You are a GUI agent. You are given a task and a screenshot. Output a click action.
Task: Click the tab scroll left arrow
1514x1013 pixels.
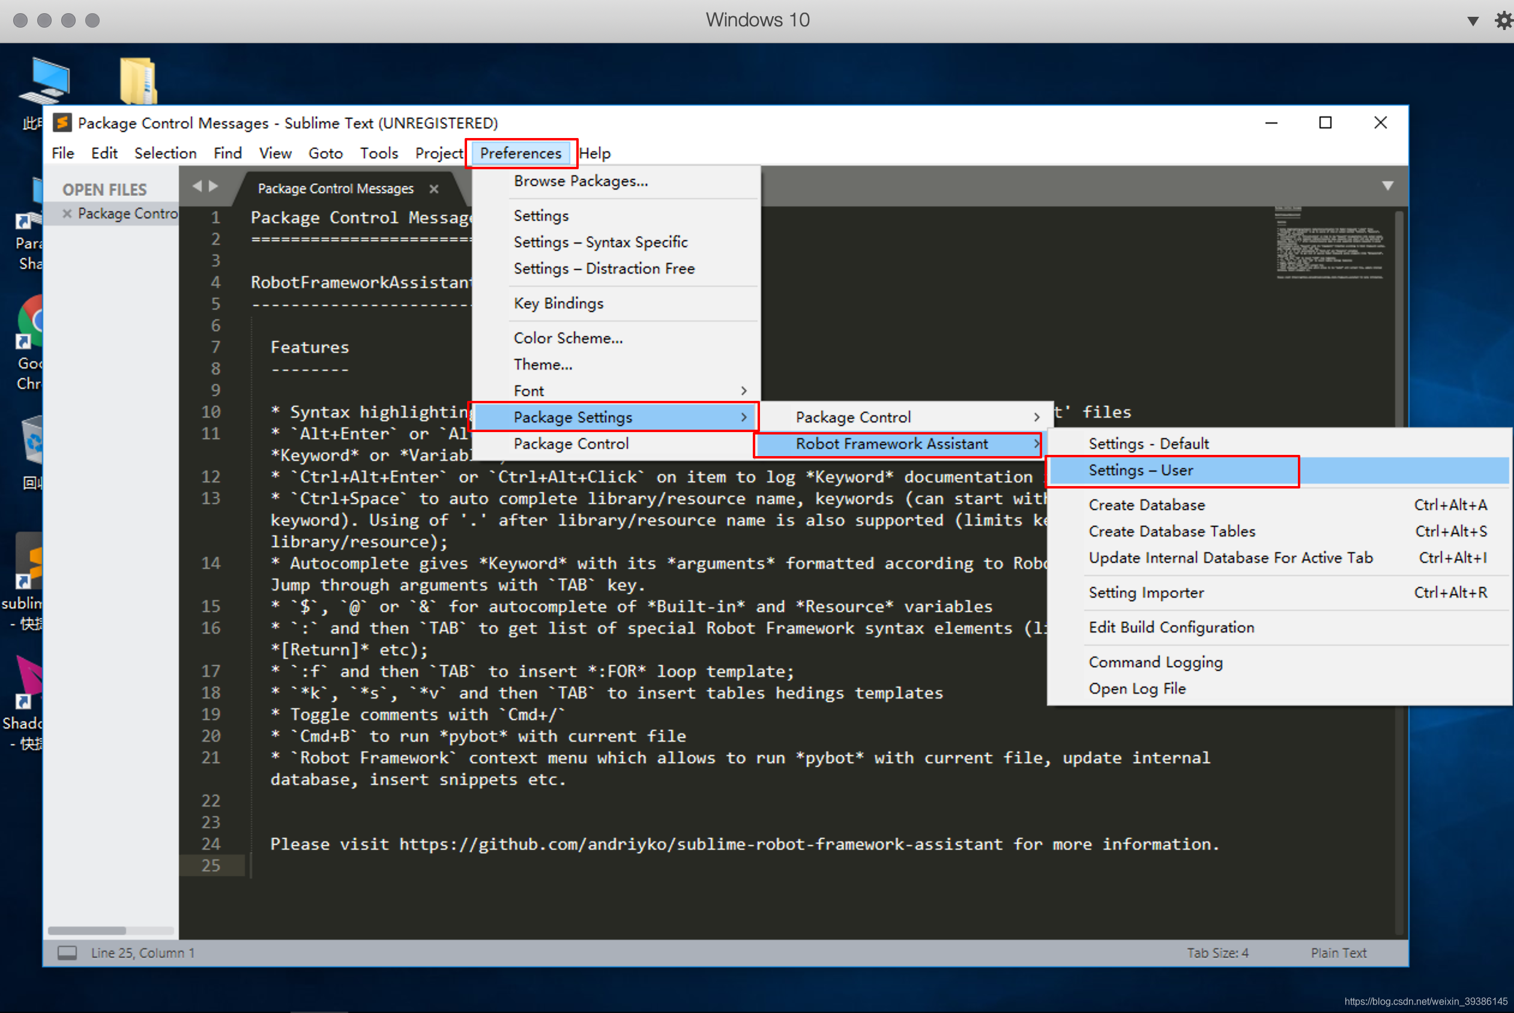point(197,187)
